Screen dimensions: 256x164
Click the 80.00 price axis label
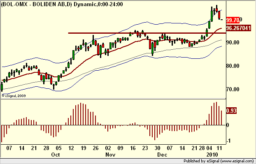[x=233, y=66]
